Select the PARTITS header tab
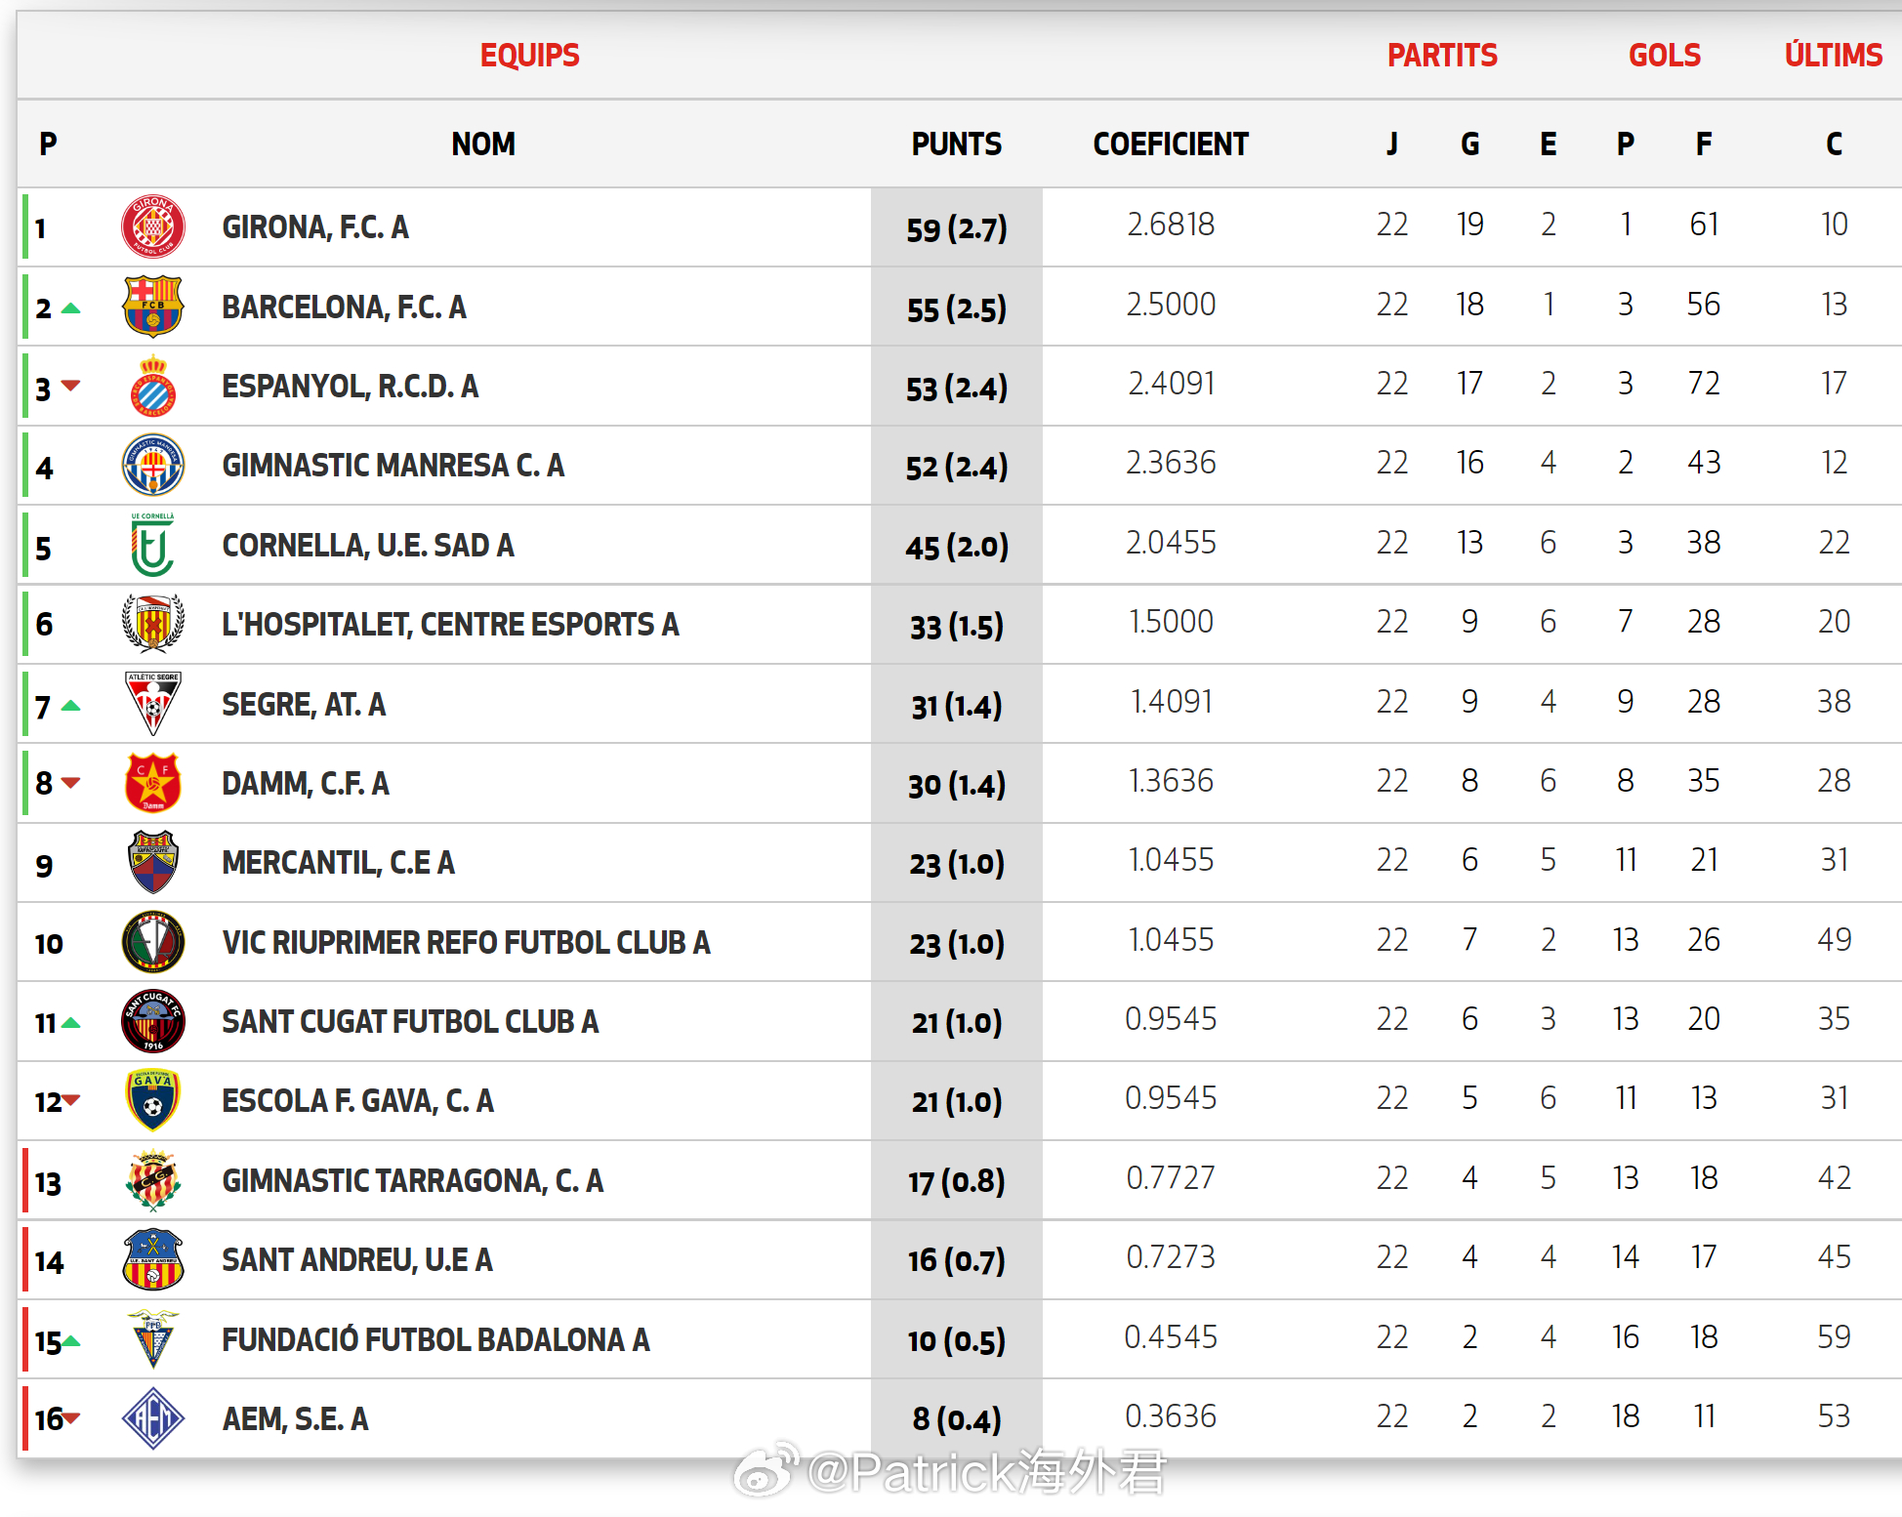The image size is (1902, 1517). coord(1441,56)
